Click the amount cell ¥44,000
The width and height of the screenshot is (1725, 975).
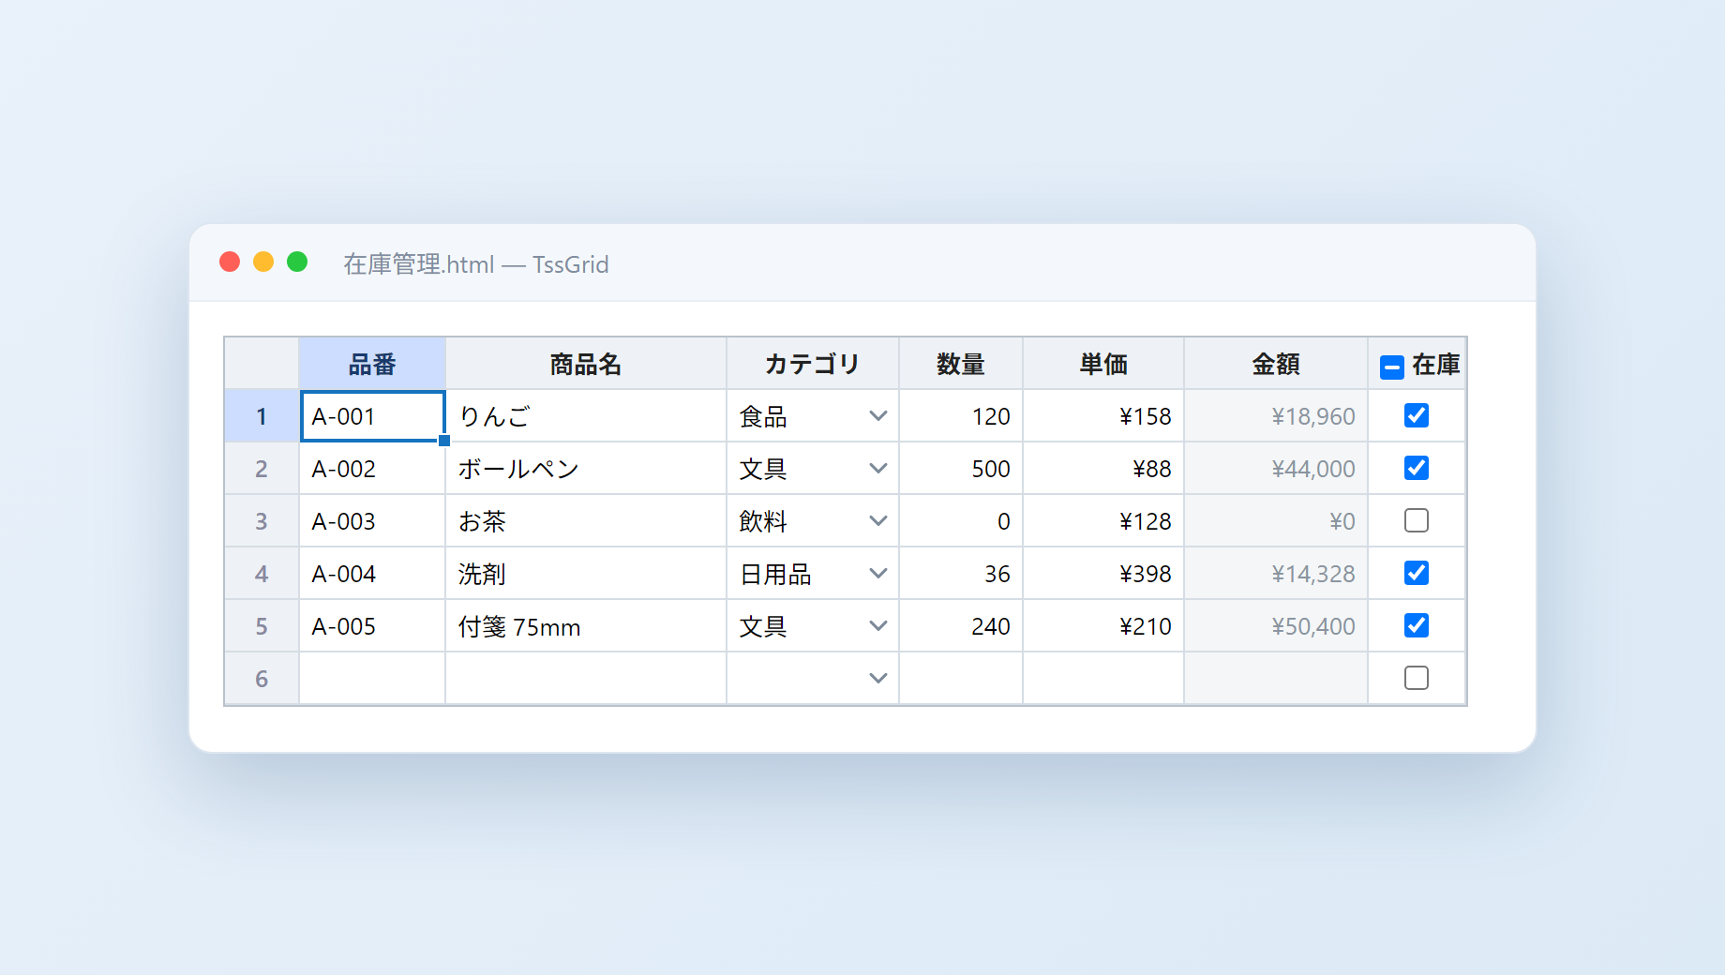[x=1276, y=469]
